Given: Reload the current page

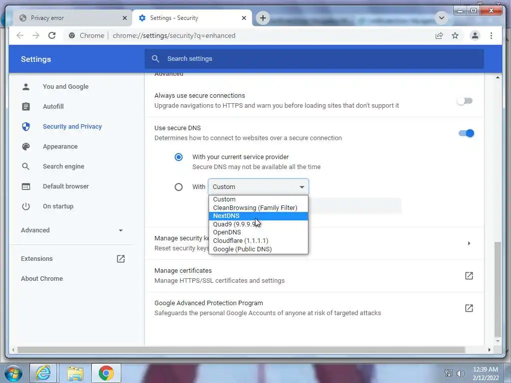Looking at the screenshot, I should [x=52, y=35].
